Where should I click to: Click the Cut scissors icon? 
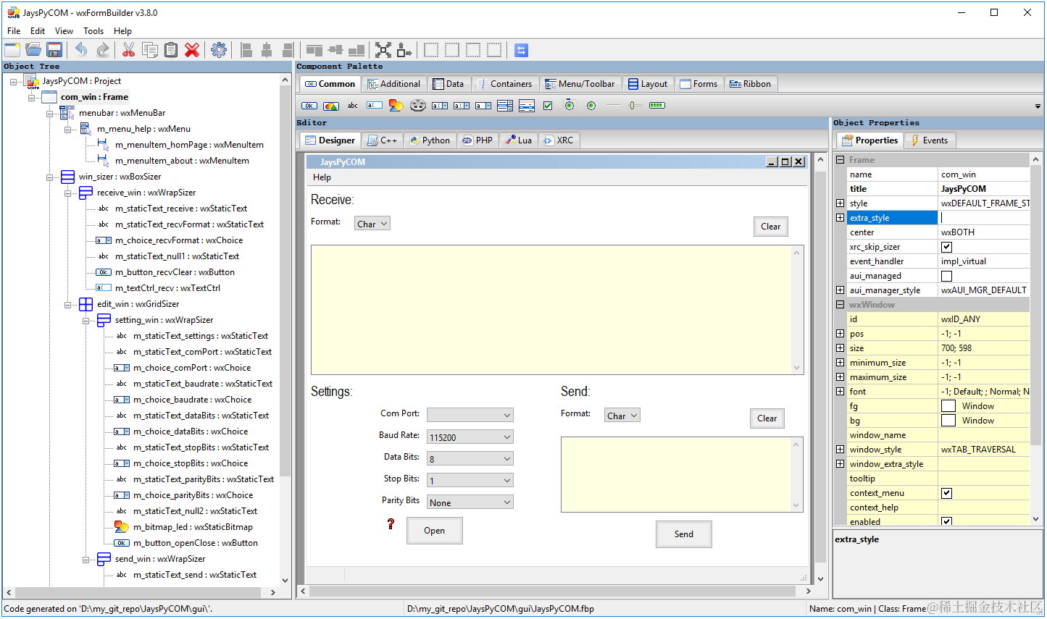pos(129,50)
